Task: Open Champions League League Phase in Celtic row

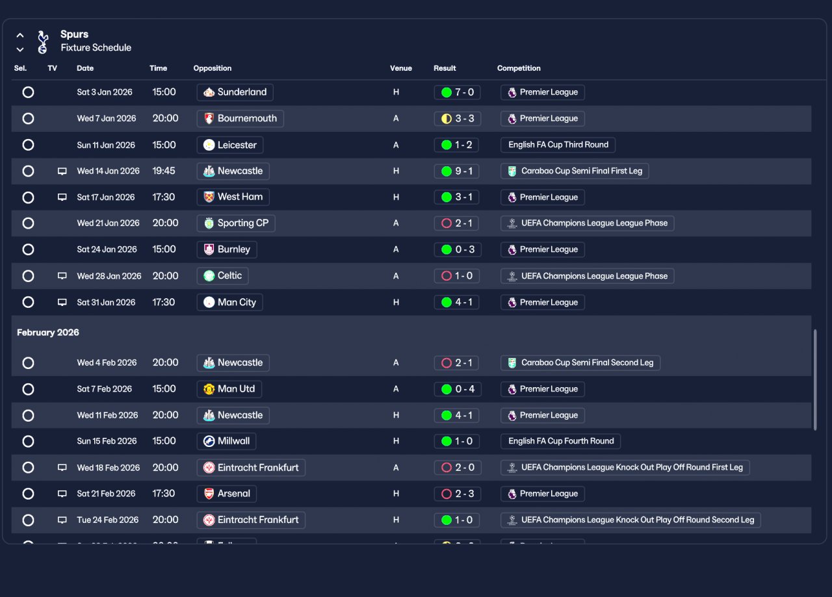Action: (x=588, y=276)
